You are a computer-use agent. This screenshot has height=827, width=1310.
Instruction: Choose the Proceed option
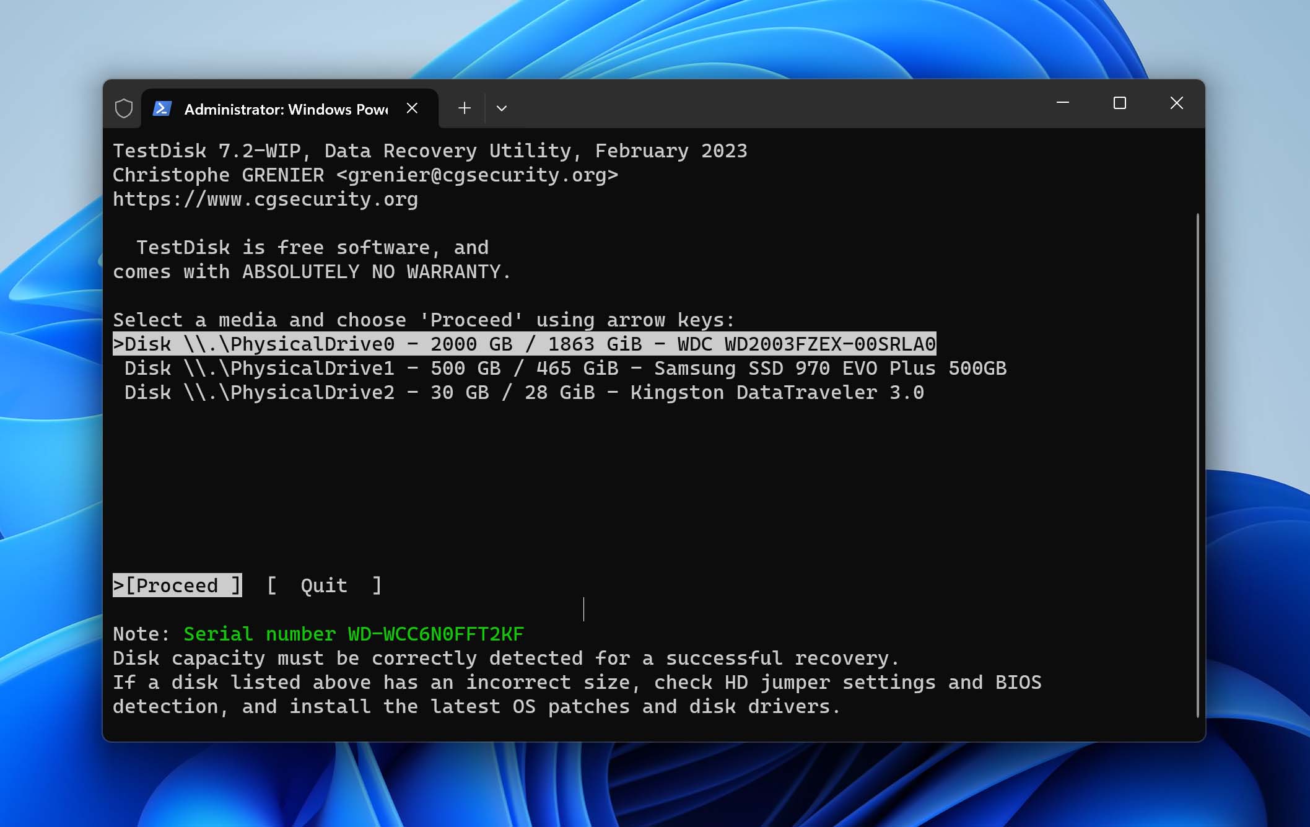[177, 585]
